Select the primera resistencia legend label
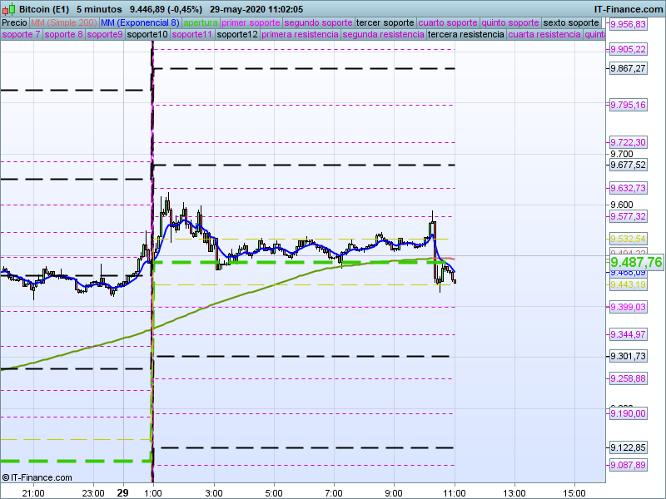 (300, 34)
